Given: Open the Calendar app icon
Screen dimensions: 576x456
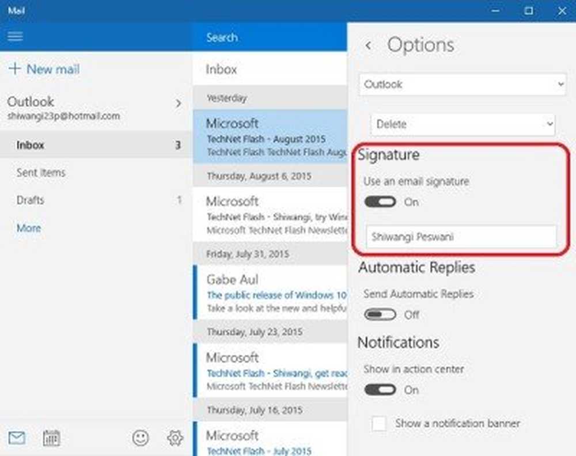Looking at the screenshot, I should [x=51, y=438].
